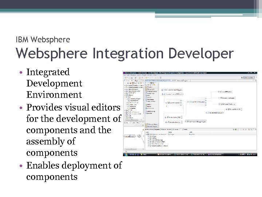Pick the Java component from palette
This screenshot has width=262, height=197.
[x=148, y=96]
